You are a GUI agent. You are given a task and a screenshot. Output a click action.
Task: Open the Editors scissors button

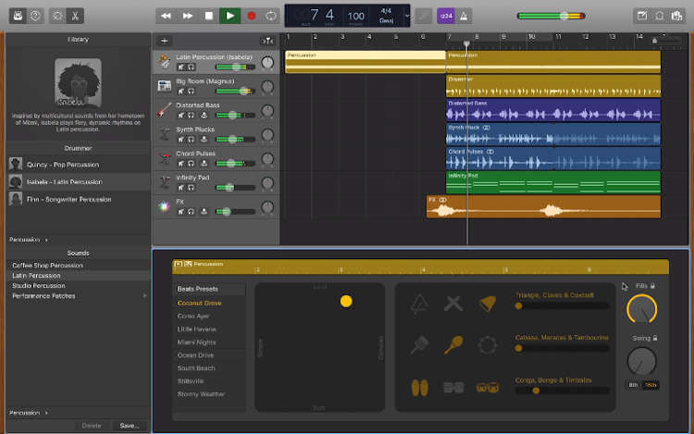(75, 16)
